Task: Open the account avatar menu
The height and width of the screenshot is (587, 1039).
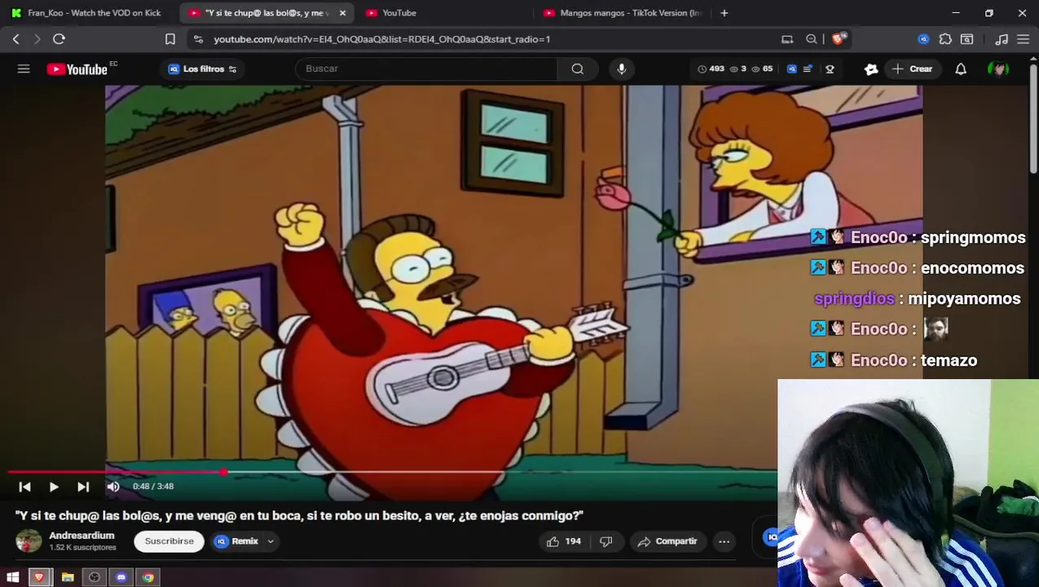Action: pos(997,69)
